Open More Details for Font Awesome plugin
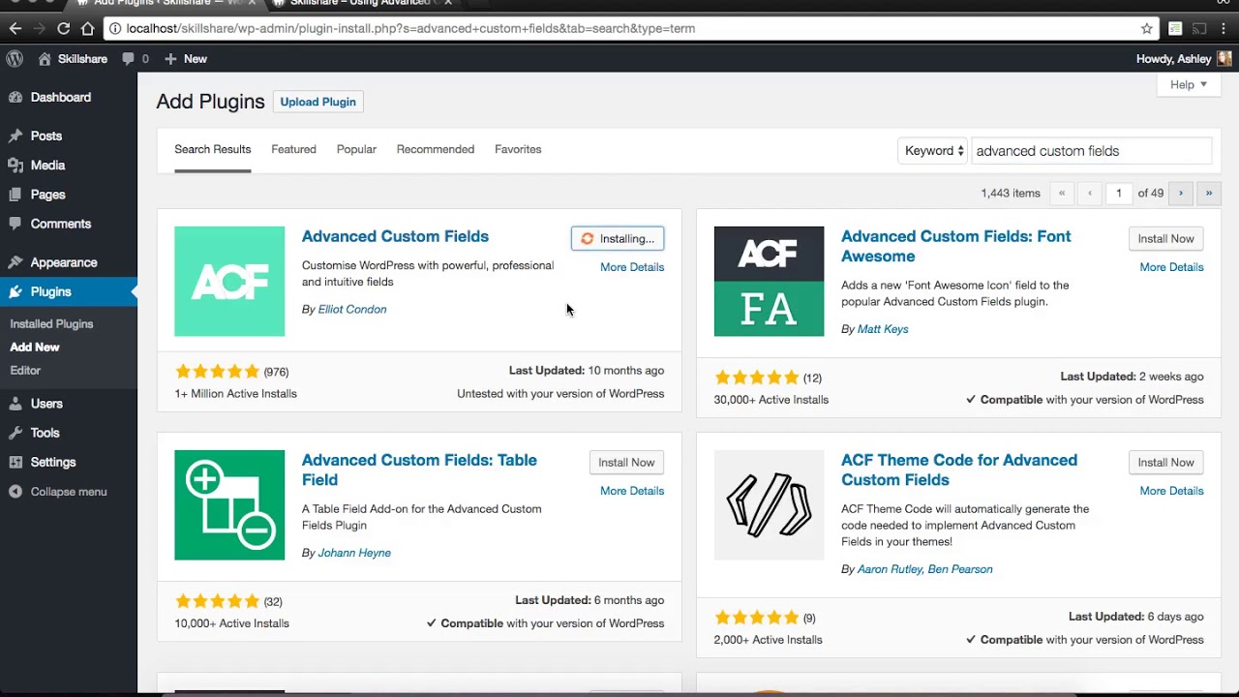 coord(1171,267)
